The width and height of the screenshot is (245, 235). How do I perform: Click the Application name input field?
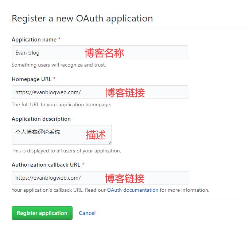(x=100, y=52)
